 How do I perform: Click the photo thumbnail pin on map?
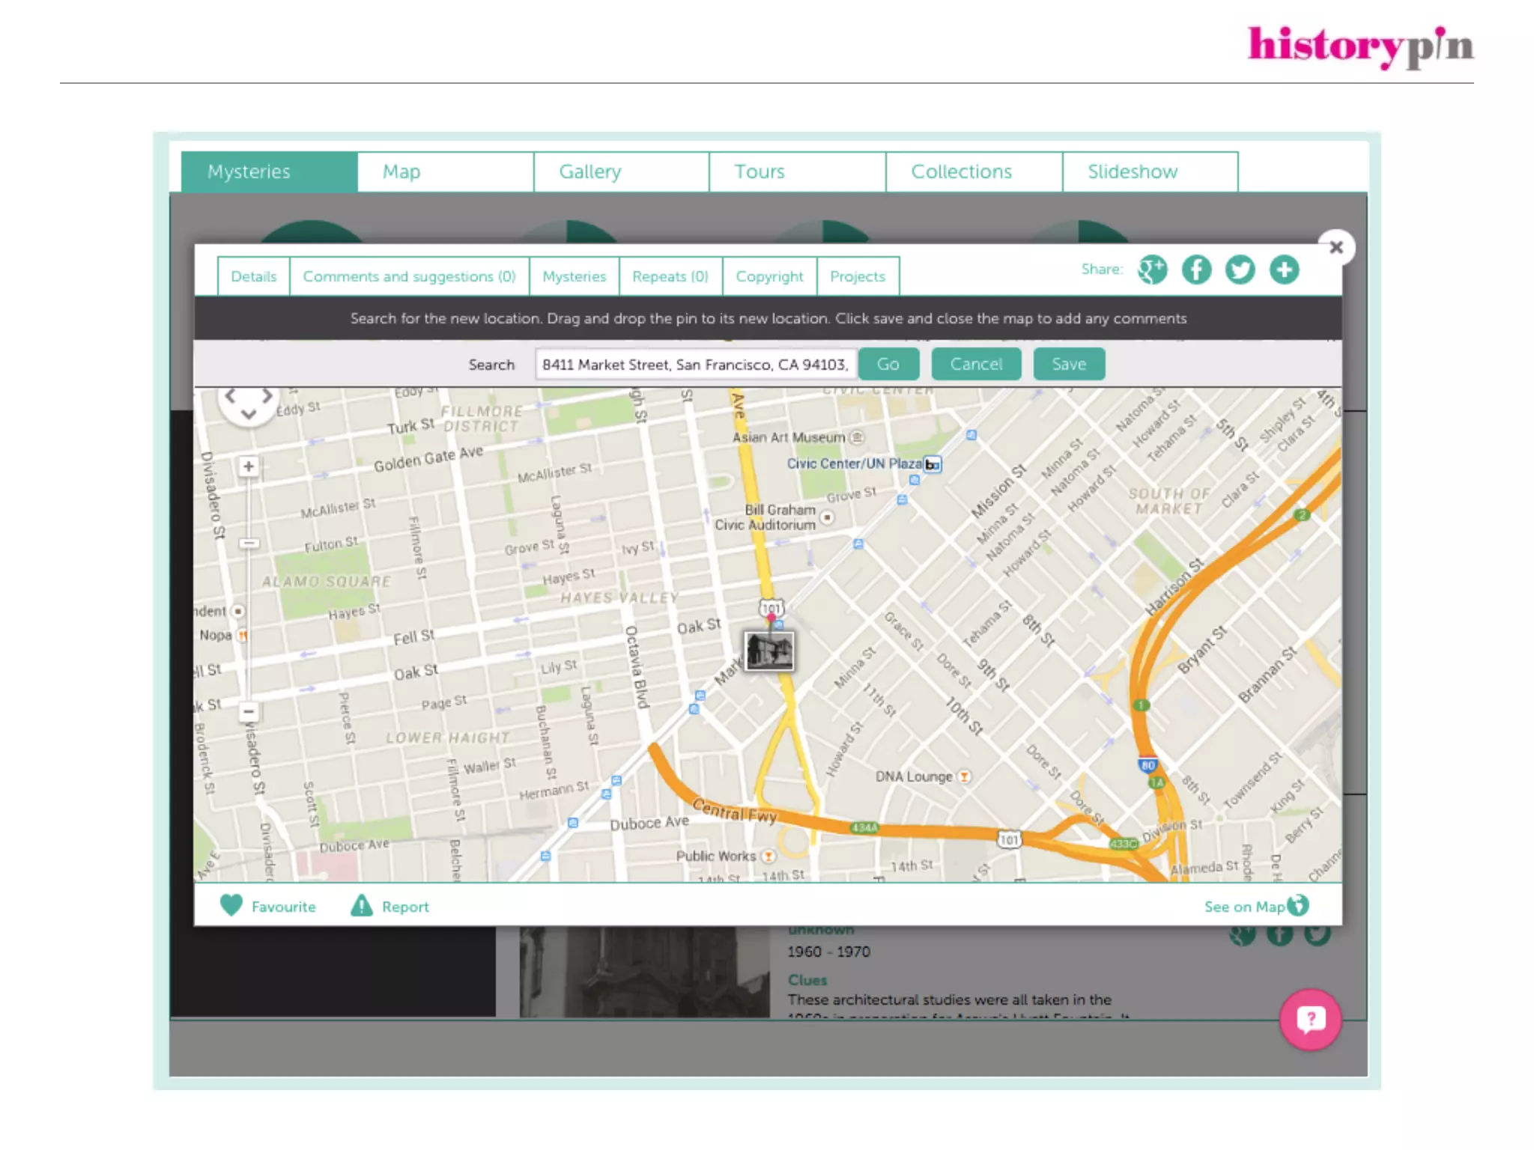[x=769, y=651]
